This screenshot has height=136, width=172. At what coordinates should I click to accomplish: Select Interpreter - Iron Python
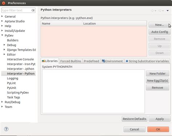(21, 64)
